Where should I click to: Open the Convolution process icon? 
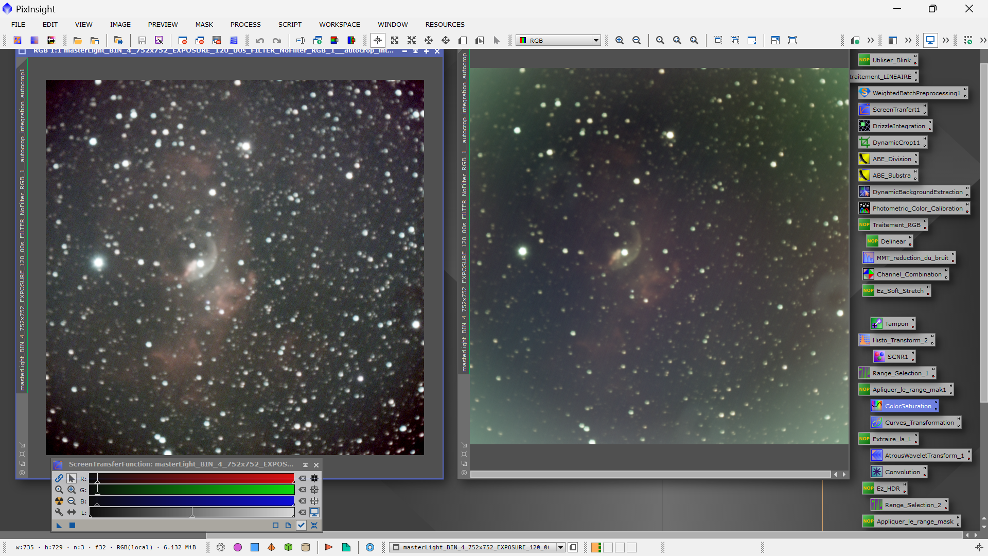[x=898, y=472]
